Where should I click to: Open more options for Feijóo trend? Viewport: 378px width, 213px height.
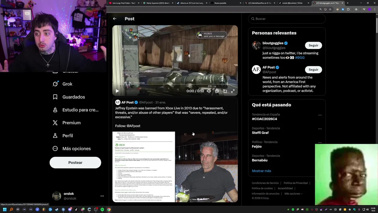[320, 143]
